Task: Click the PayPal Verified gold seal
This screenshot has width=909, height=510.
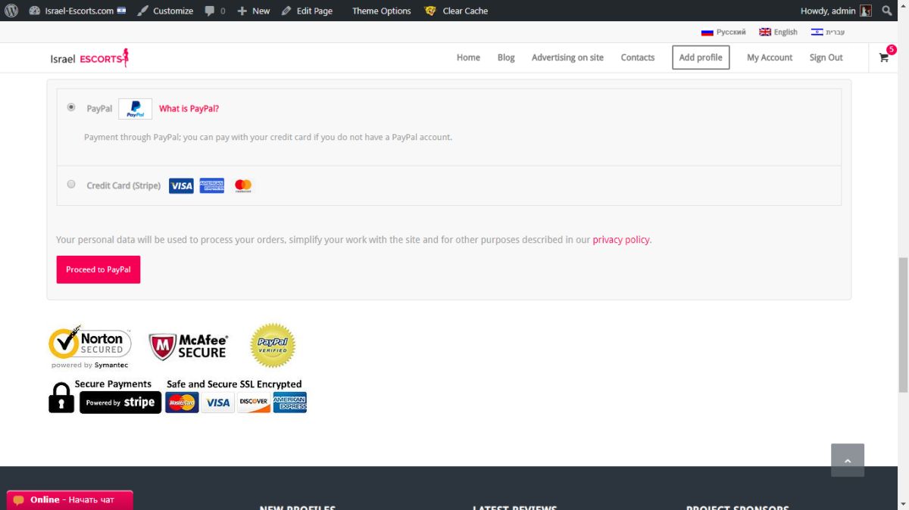Action: pos(273,346)
